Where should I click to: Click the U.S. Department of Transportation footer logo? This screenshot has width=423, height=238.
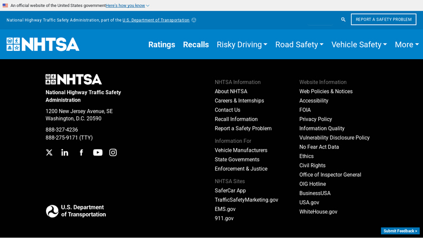(x=76, y=210)
